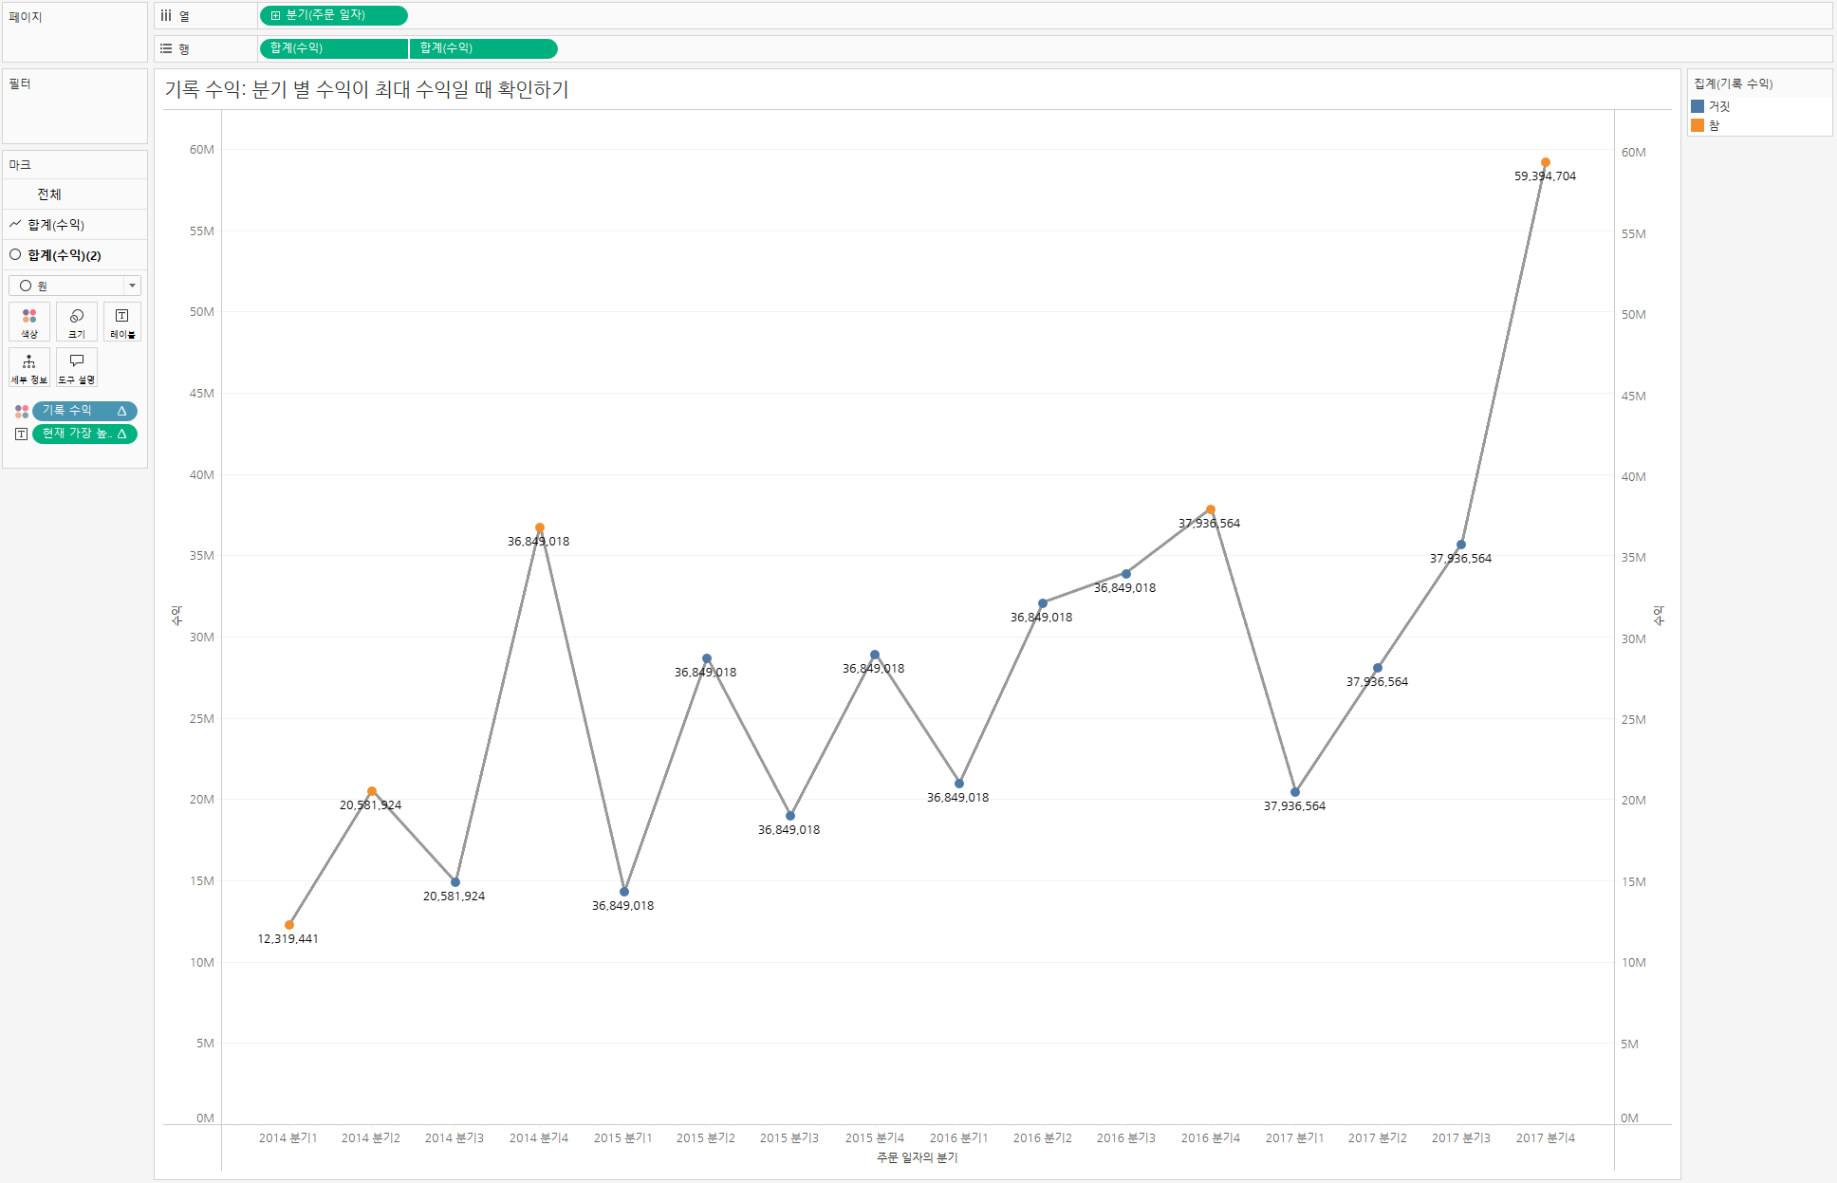Click the color icon beside 기록 수익 pill
This screenshot has width=1837, height=1183.
pyautogui.click(x=21, y=411)
